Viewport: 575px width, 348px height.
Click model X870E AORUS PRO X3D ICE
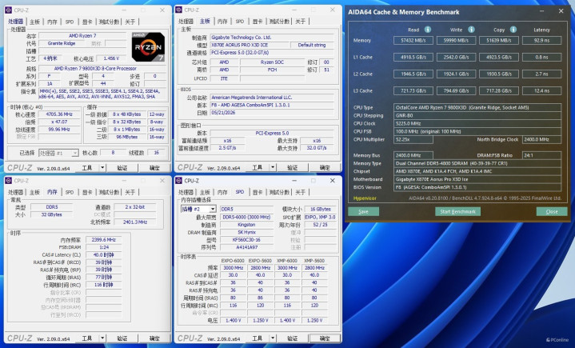pos(250,45)
